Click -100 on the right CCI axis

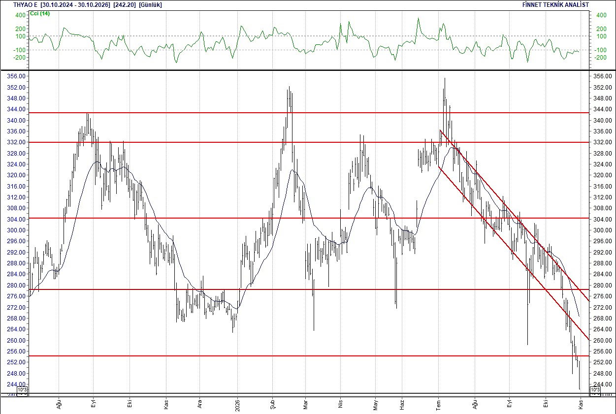pos(601,50)
